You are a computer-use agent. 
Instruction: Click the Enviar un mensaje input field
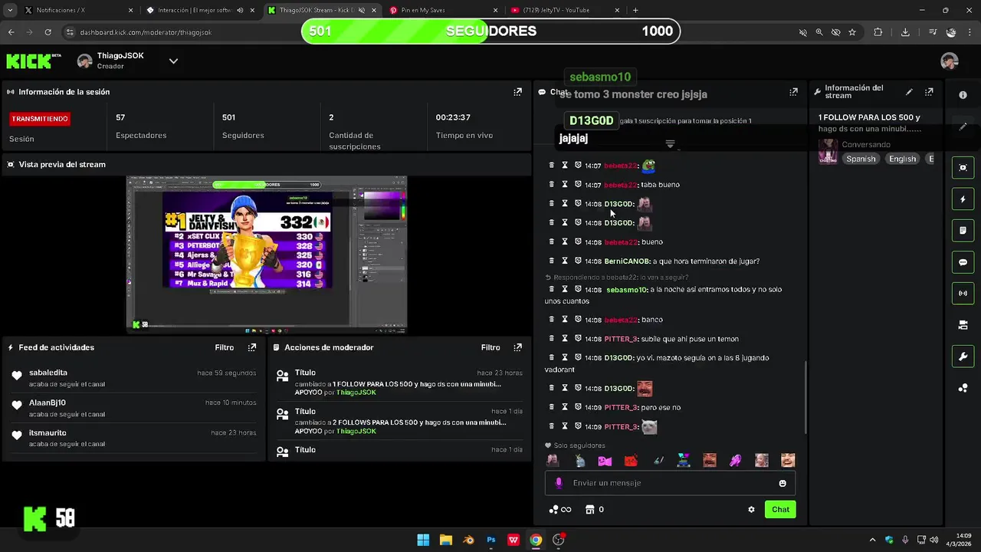pyautogui.click(x=671, y=483)
